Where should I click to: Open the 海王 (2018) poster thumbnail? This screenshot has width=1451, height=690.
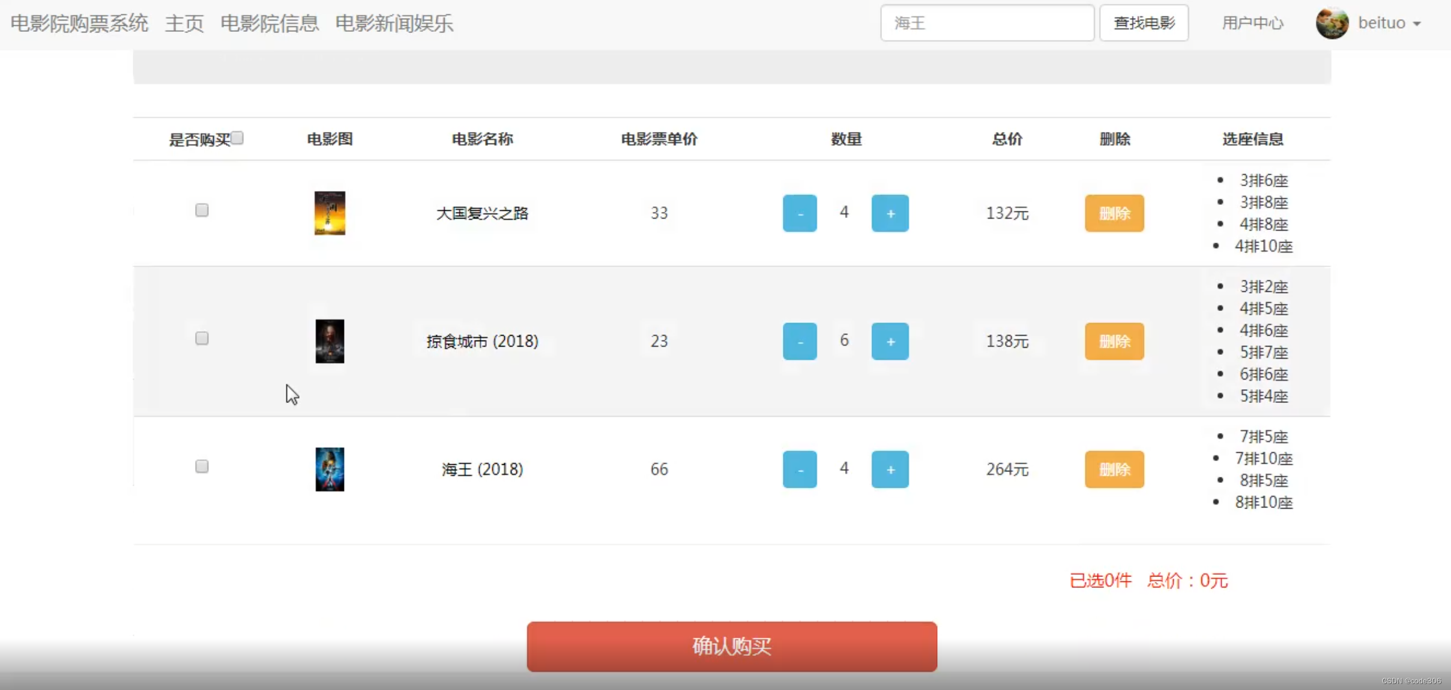click(330, 469)
